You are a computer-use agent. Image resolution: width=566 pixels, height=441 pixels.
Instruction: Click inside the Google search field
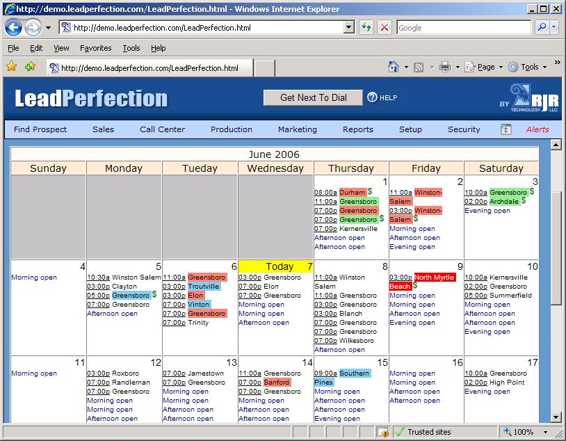point(464,27)
